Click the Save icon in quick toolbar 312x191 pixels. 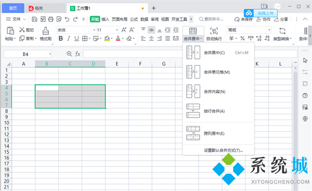(x=34, y=19)
